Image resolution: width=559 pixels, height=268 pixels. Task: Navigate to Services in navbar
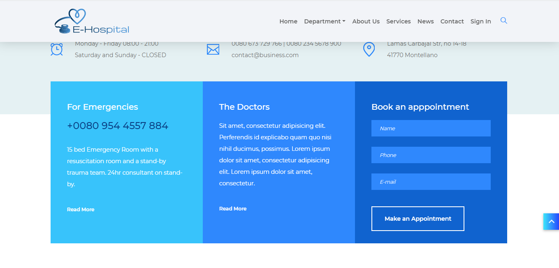point(398,21)
